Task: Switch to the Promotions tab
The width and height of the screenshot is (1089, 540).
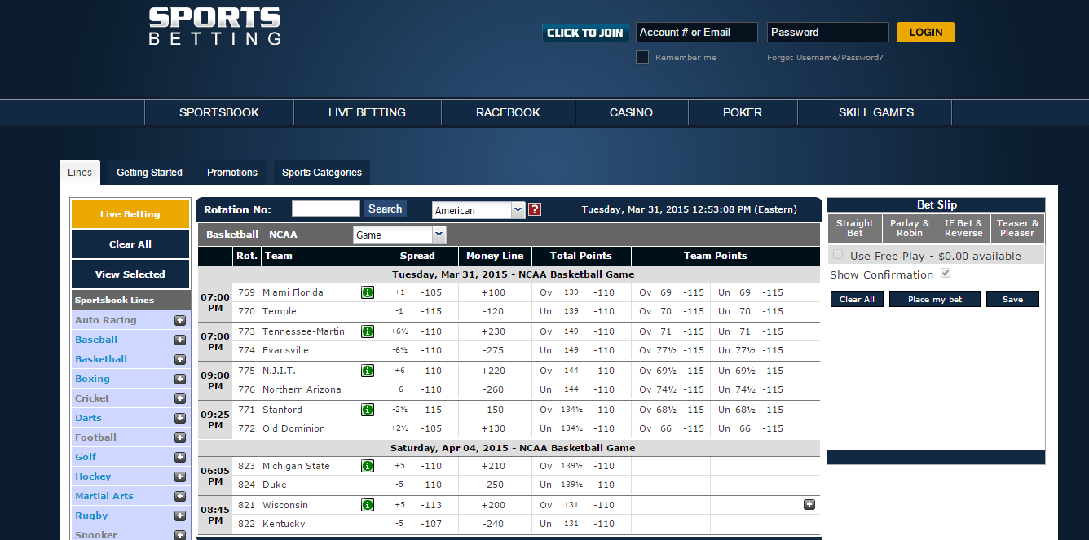Action: coord(232,173)
